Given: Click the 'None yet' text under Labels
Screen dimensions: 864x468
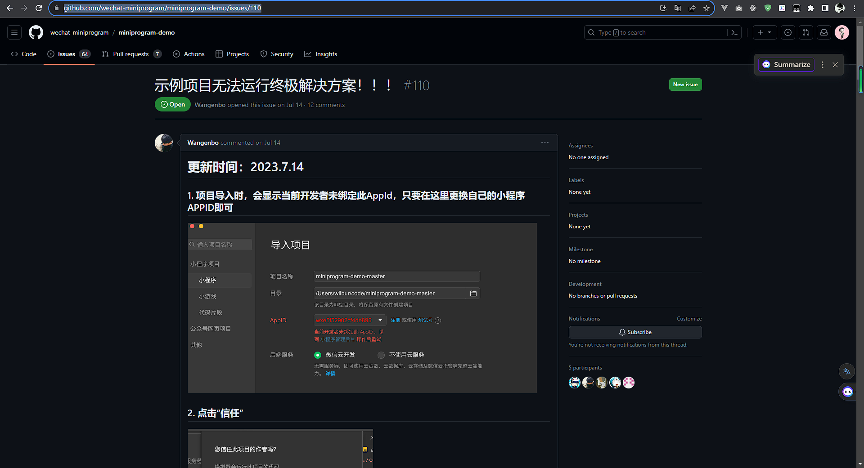Looking at the screenshot, I should [579, 192].
